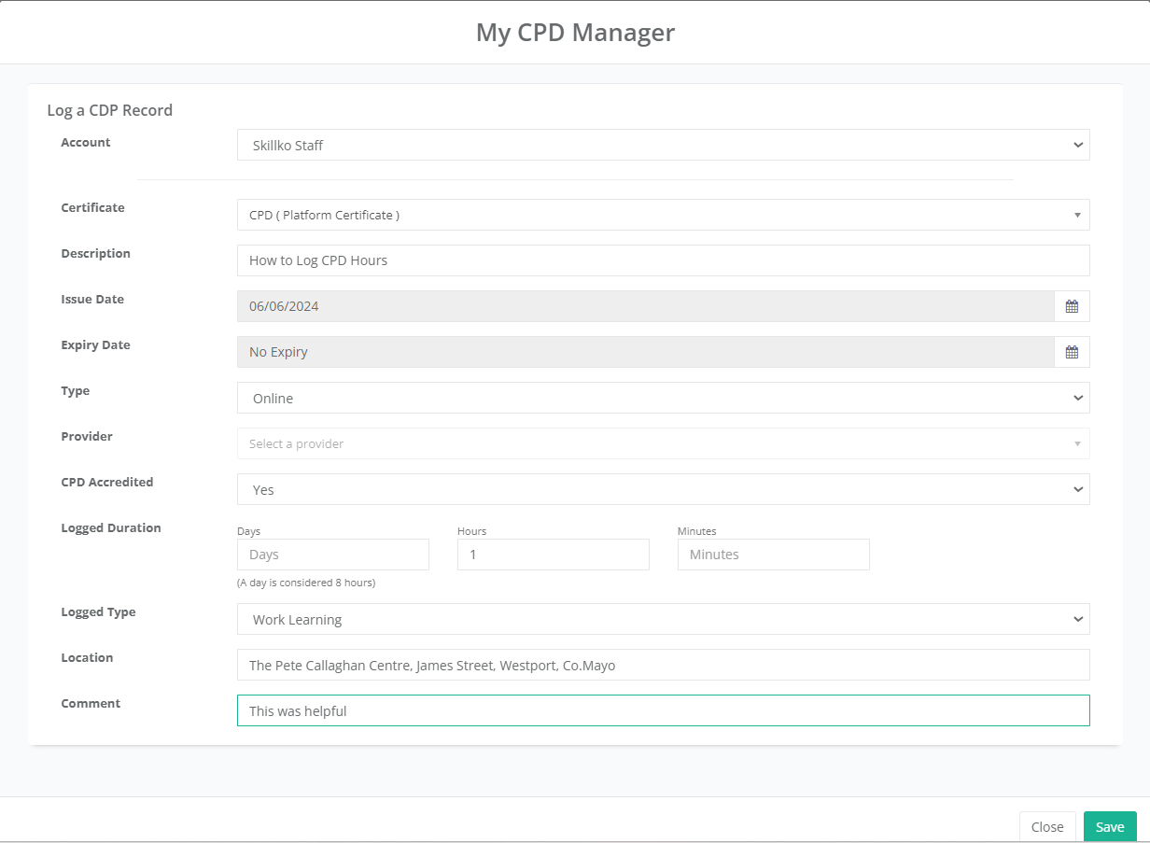This screenshot has width=1150, height=843.
Task: Click the Close button
Action: (x=1047, y=826)
